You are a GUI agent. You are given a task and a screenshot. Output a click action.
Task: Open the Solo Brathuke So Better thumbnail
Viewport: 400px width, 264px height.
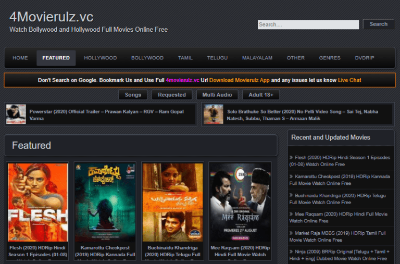pyautogui.click(x=214, y=114)
